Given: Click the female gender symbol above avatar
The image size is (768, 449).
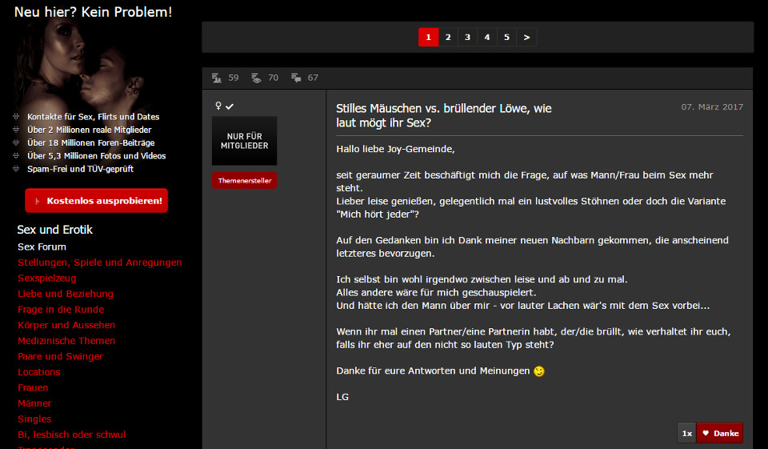Looking at the screenshot, I should tap(218, 106).
